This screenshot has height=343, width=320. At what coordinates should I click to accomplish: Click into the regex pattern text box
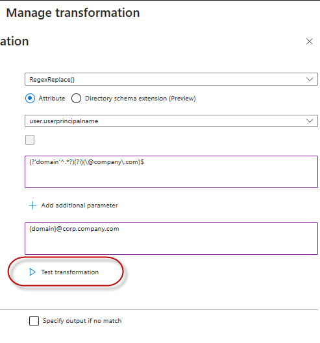click(x=171, y=172)
